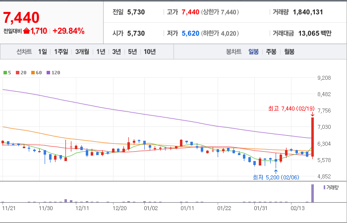
Task: Click the 02/13 date axis label
Action: [x=297, y=209]
